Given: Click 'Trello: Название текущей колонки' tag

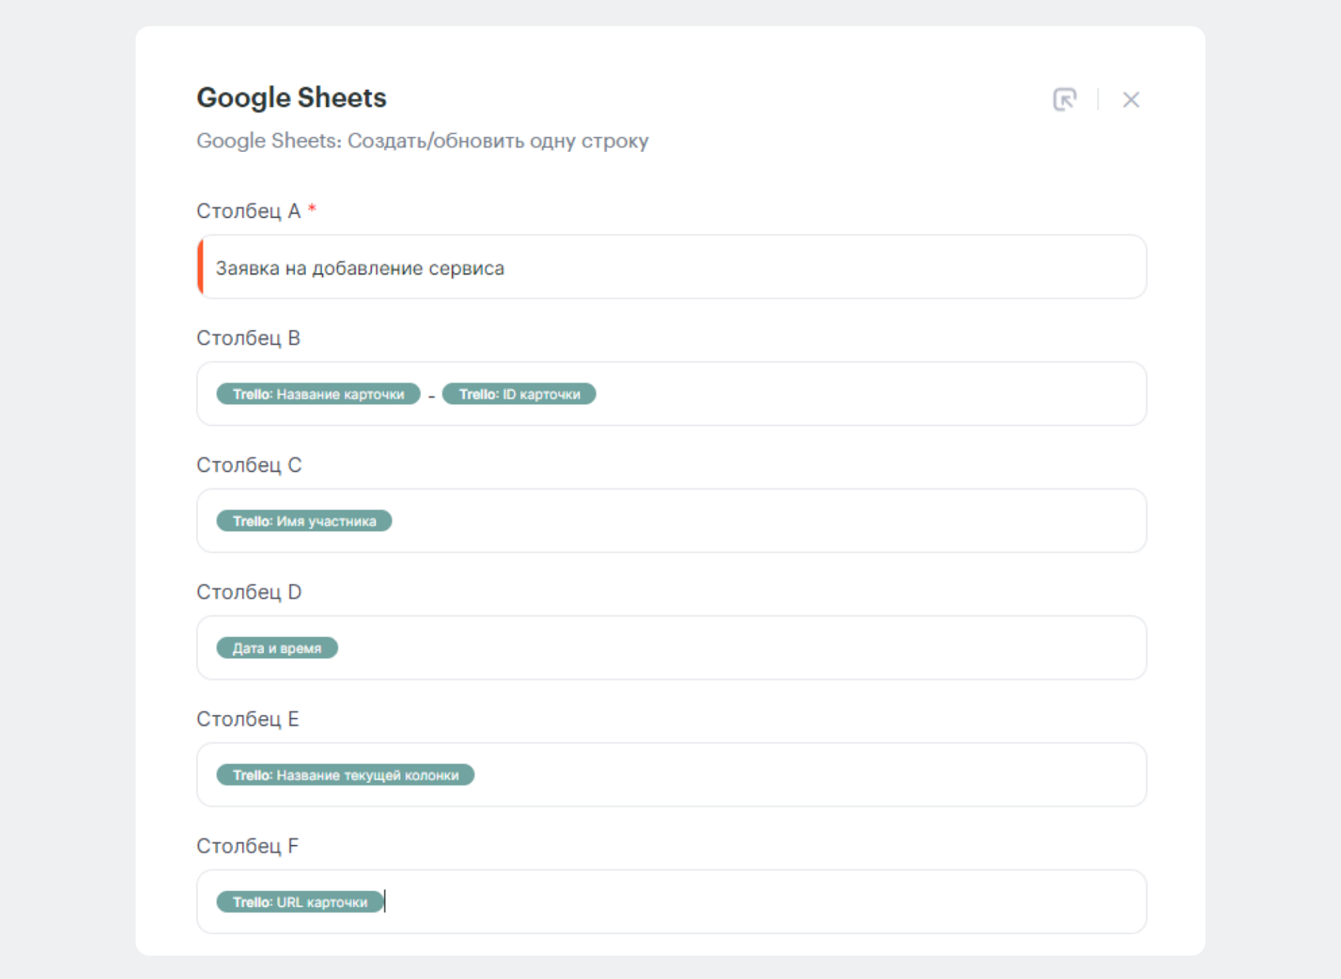Looking at the screenshot, I should coord(345,775).
